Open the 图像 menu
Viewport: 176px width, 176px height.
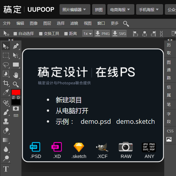click(x=34, y=23)
